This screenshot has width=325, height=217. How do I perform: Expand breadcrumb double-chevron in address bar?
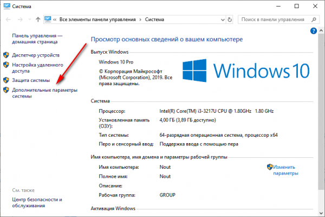(55, 20)
